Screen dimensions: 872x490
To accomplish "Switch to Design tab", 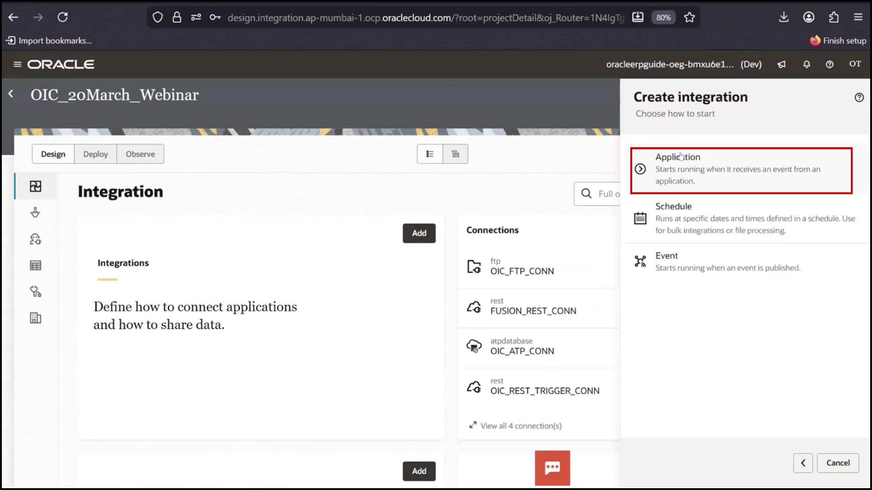I will (x=53, y=154).
